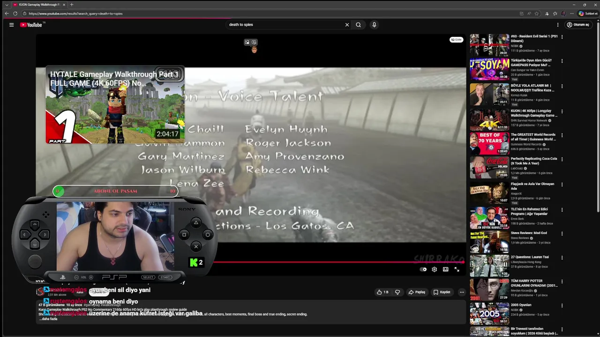
Task: Click the Kaydet save button
Action: pos(442,292)
